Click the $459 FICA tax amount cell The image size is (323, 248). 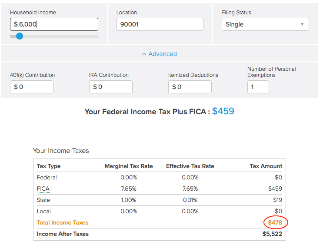point(275,189)
